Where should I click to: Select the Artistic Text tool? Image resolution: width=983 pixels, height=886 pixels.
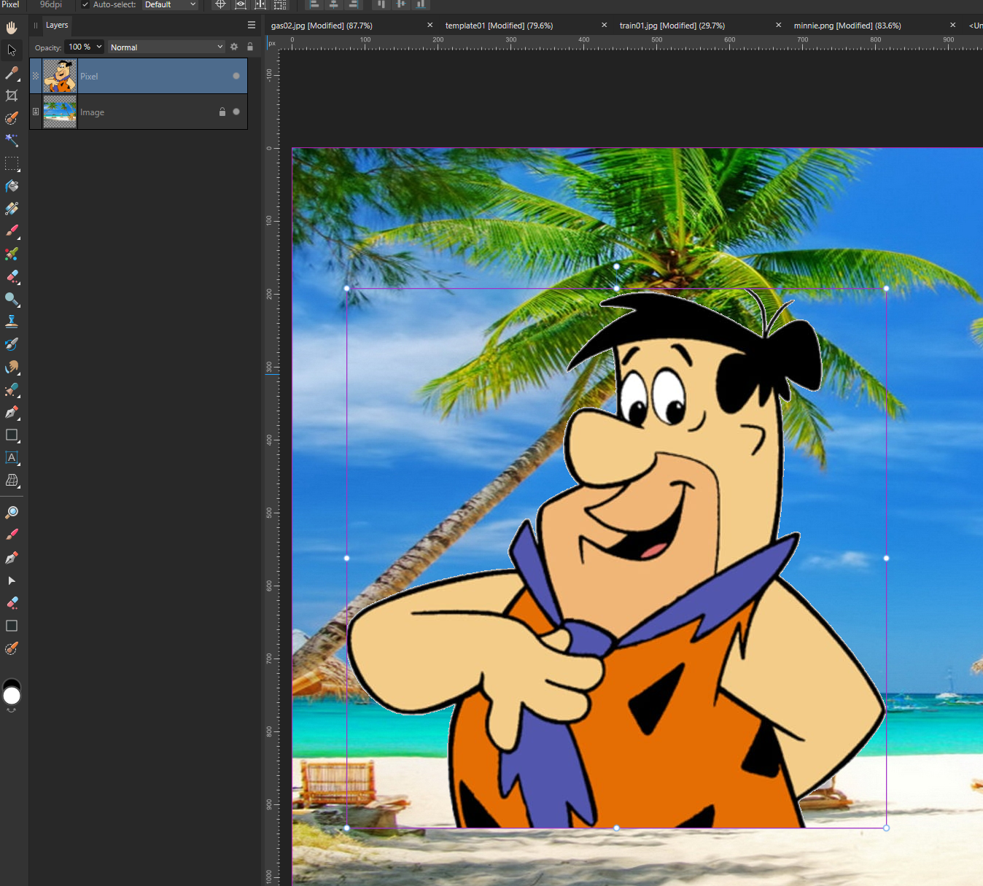click(x=12, y=458)
